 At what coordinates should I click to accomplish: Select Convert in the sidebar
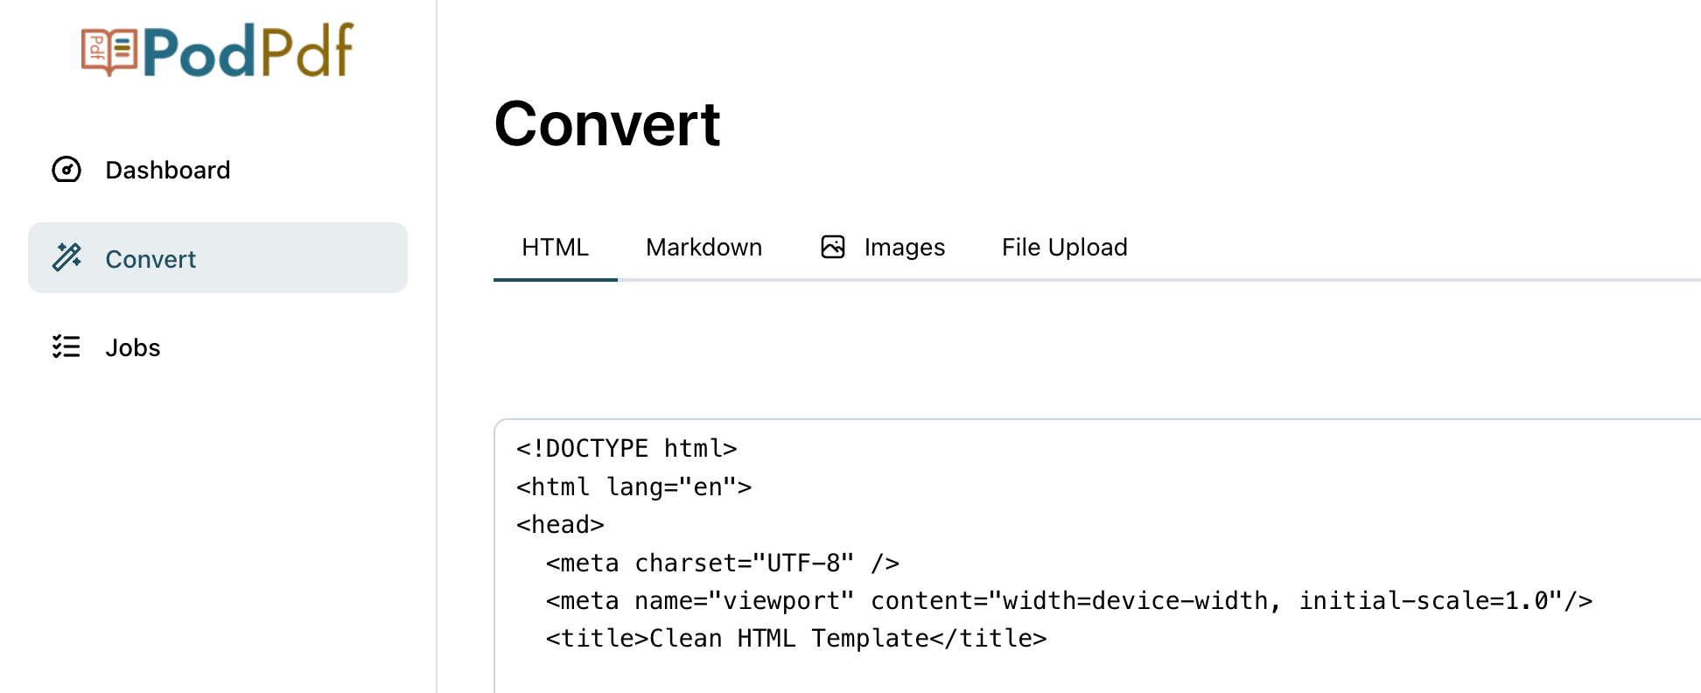coord(150,258)
